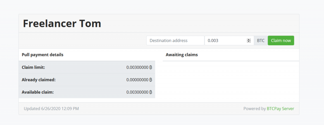Viewport: 324px width, 125px height.
Task: Decrease claim amount with down spinner arrow
Action: click(249, 41)
